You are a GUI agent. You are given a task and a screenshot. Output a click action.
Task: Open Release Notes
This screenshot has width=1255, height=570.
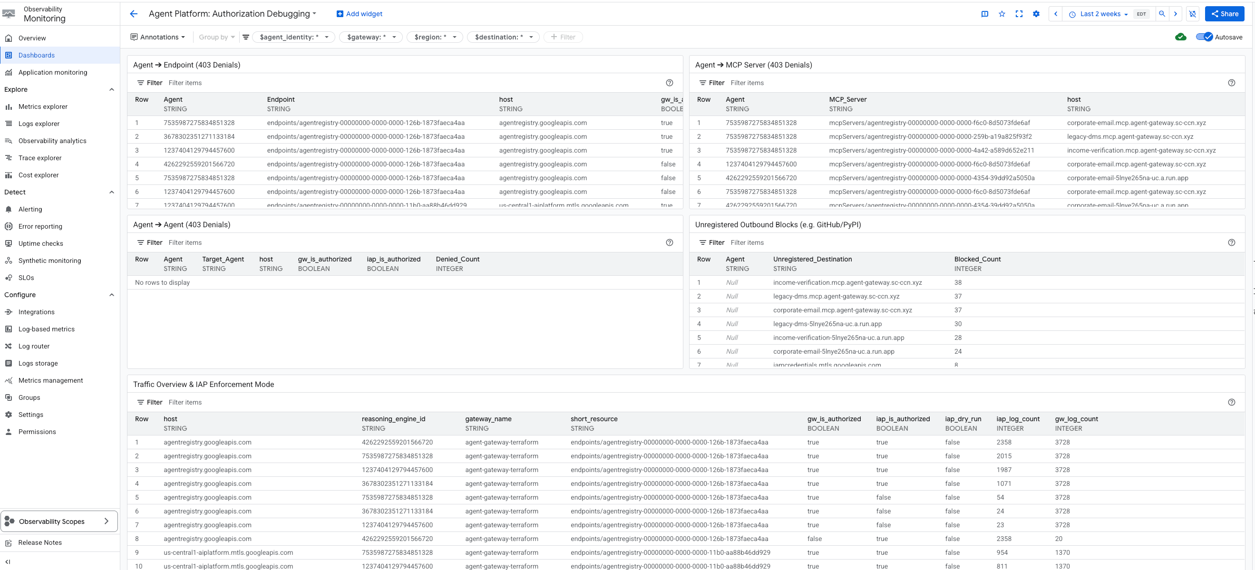59,543
